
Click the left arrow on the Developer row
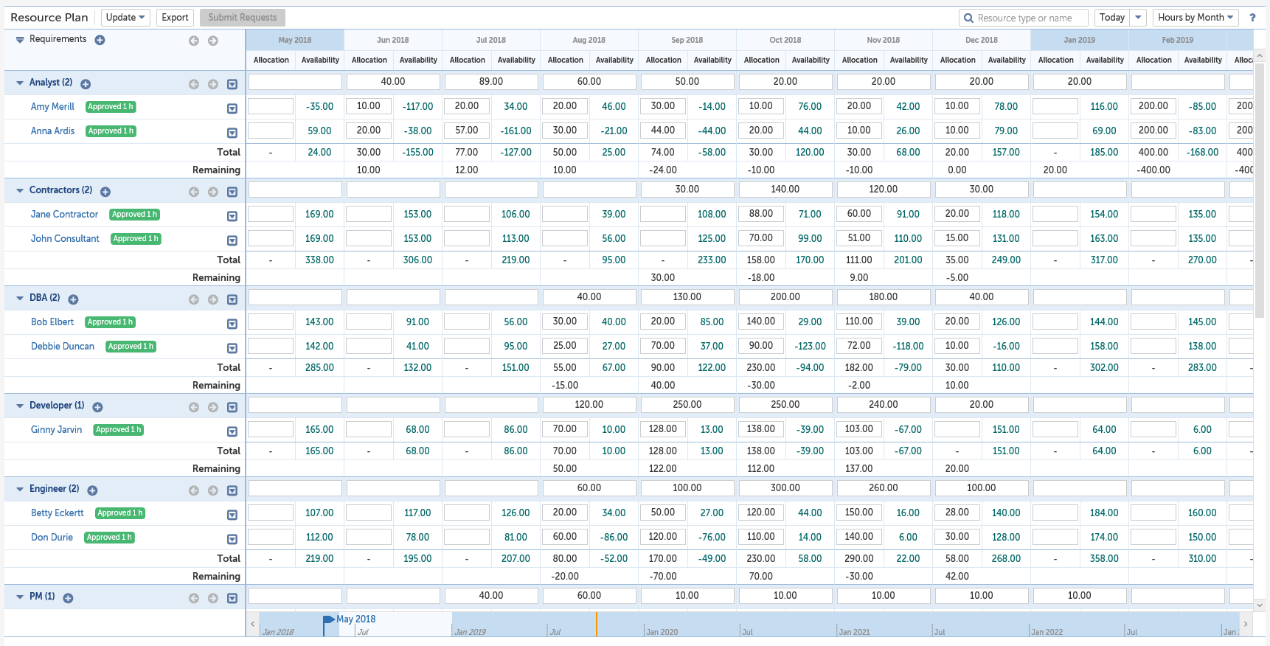pyautogui.click(x=194, y=407)
